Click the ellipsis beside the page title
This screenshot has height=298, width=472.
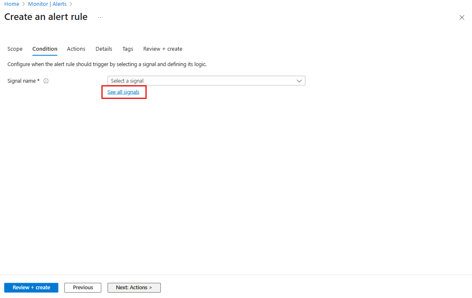[x=100, y=18]
